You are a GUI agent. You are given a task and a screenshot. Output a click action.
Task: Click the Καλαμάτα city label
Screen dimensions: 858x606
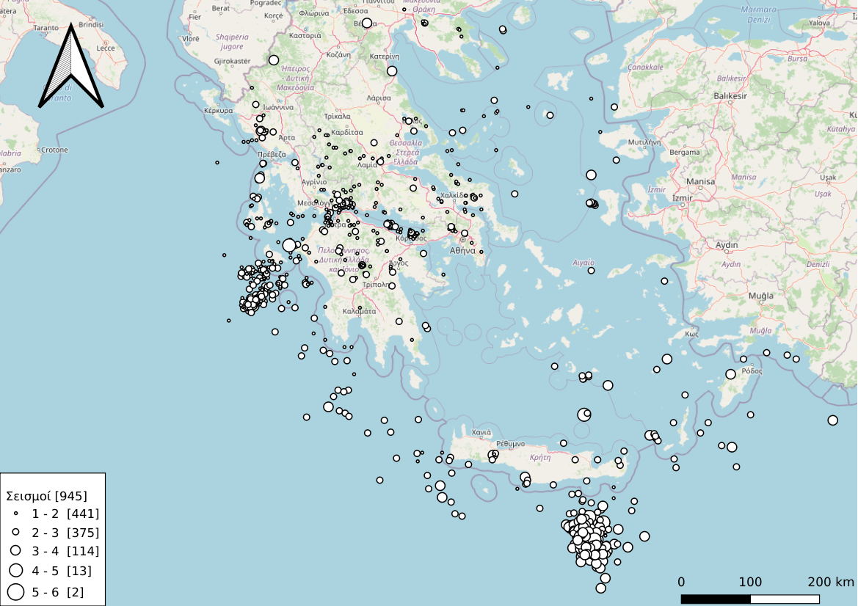(360, 311)
